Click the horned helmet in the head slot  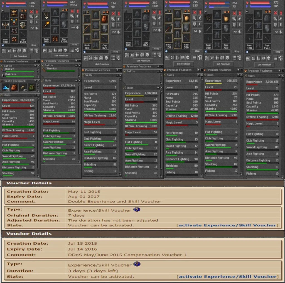[14, 13]
